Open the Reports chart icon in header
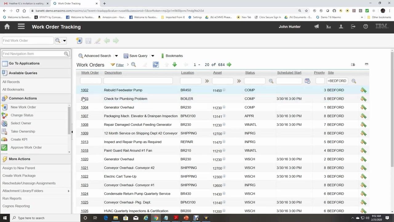The width and height of the screenshot is (394, 222). point(329,27)
